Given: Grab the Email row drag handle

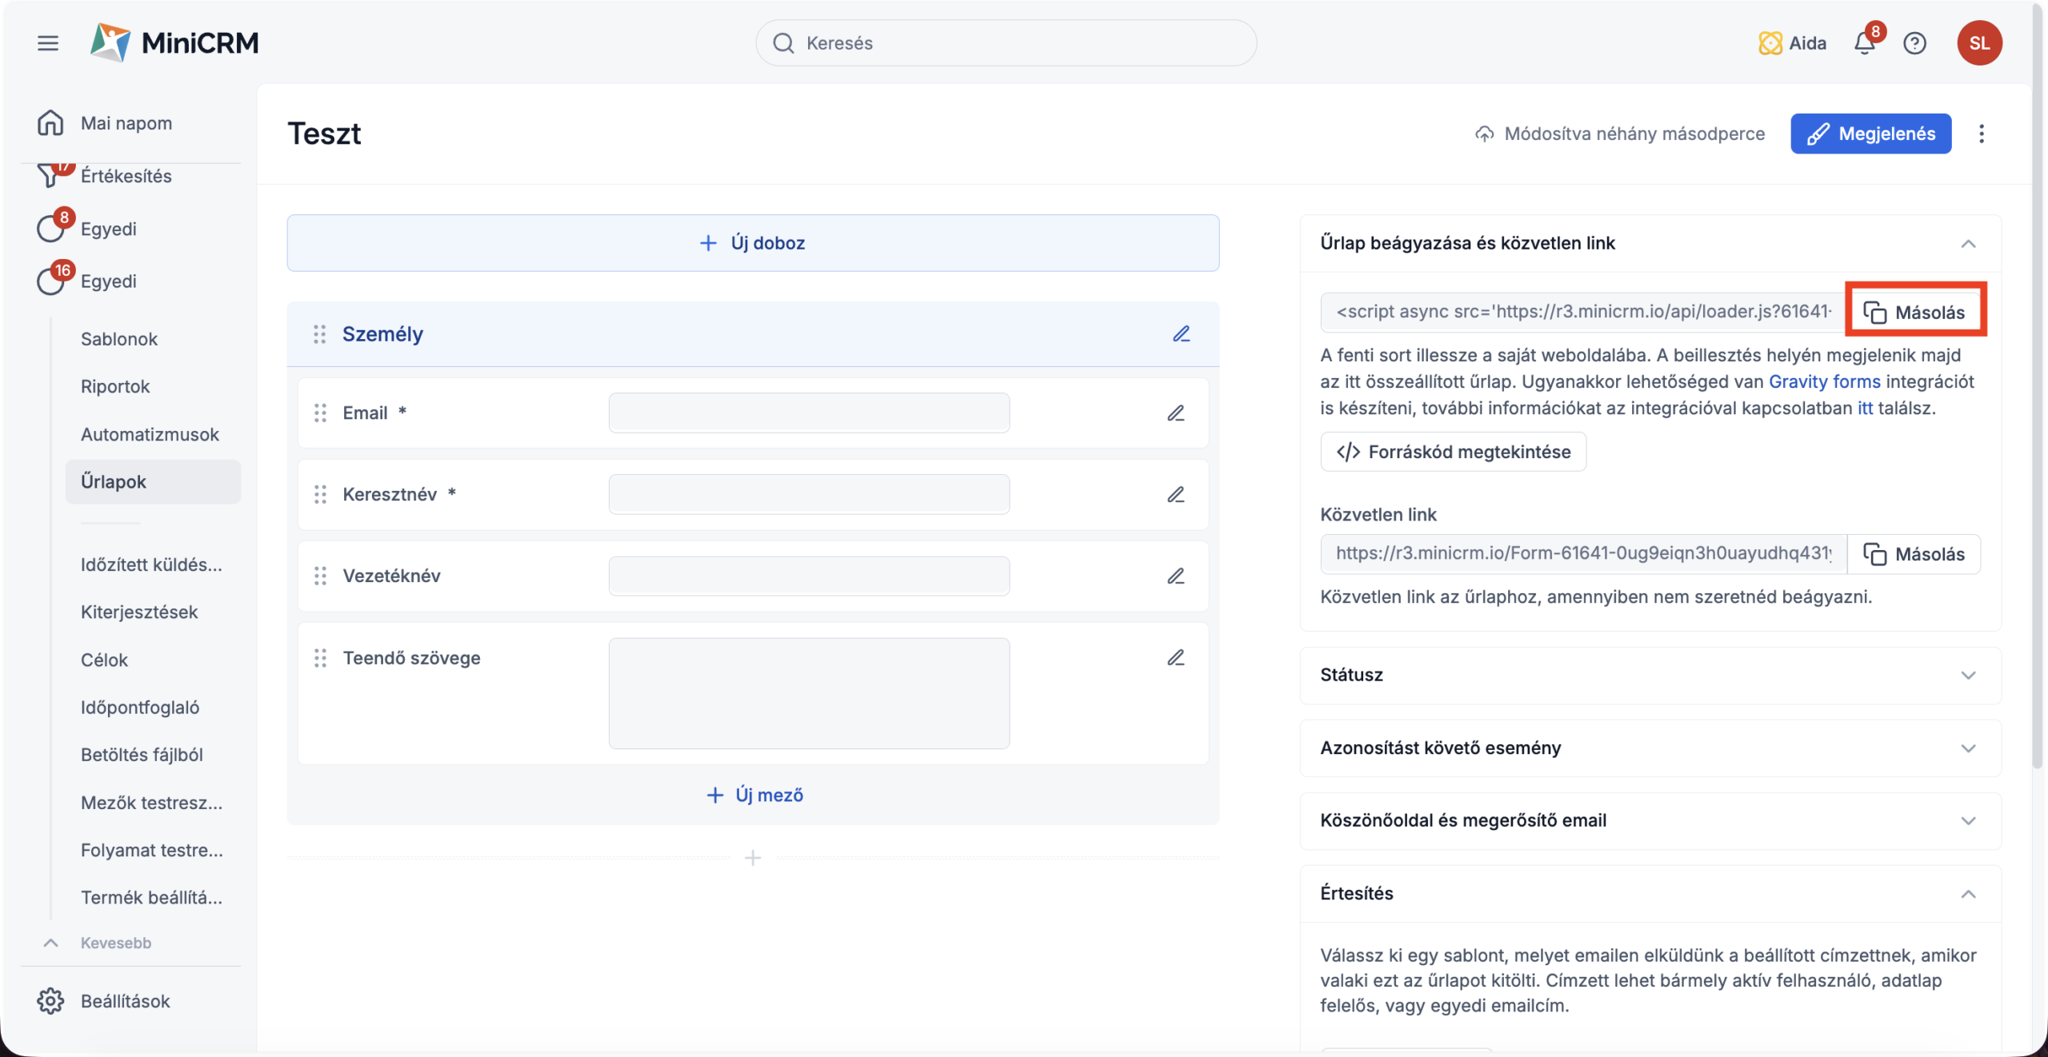Looking at the screenshot, I should [x=320, y=413].
